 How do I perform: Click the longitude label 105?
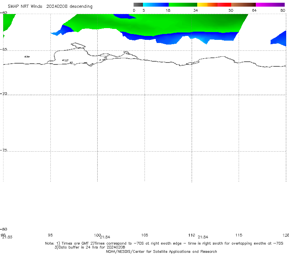pos(144,235)
